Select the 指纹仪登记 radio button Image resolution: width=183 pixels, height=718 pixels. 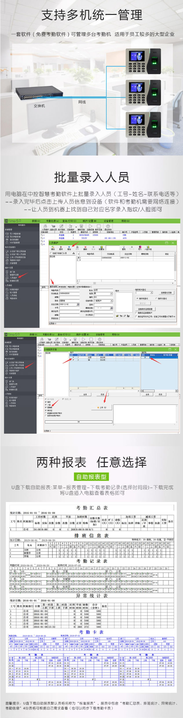point(137,298)
